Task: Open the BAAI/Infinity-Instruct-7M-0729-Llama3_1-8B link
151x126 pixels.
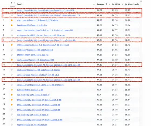Action: pos(40,120)
